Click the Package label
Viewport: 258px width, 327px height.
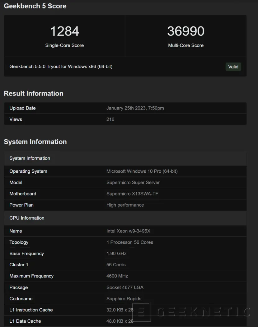(x=19, y=287)
